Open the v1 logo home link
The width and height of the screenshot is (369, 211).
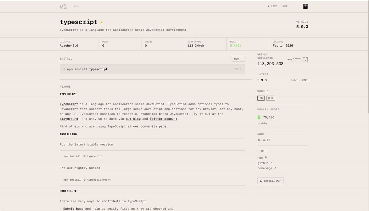click(63, 6)
